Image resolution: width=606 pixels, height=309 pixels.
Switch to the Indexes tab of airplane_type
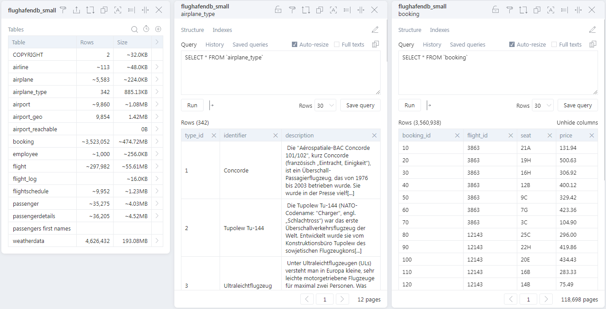click(x=222, y=30)
